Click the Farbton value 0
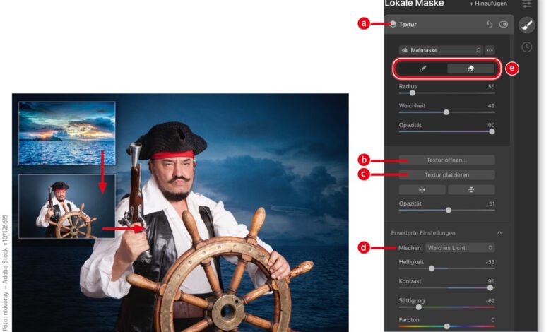This screenshot has width=551, height=332. pos(492,320)
